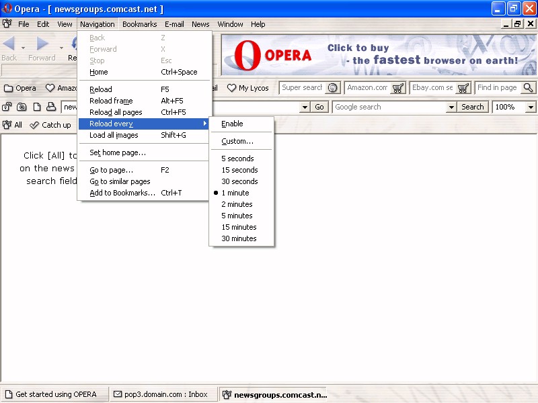Click the new blank page icon
Image resolution: width=538 pixels, height=403 pixels.
(36, 107)
